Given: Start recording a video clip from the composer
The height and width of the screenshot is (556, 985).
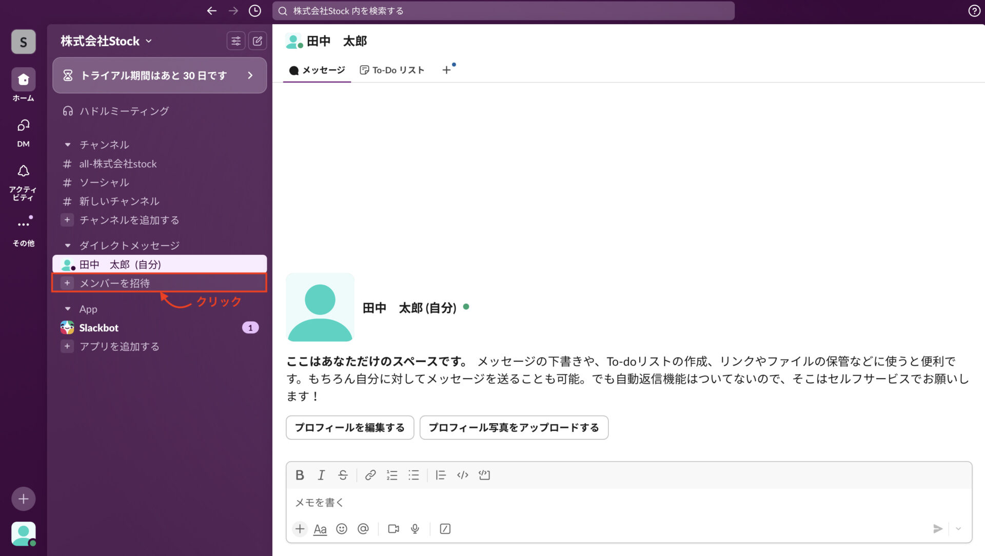Looking at the screenshot, I should (393, 529).
